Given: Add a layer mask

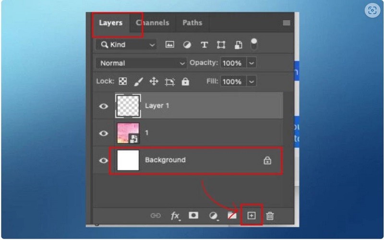Looking at the screenshot, I should click(x=193, y=215).
